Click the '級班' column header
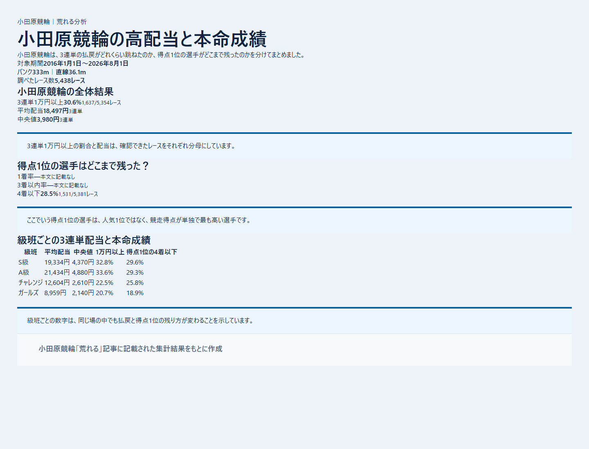Screen dimensions: 589x449 31,252
